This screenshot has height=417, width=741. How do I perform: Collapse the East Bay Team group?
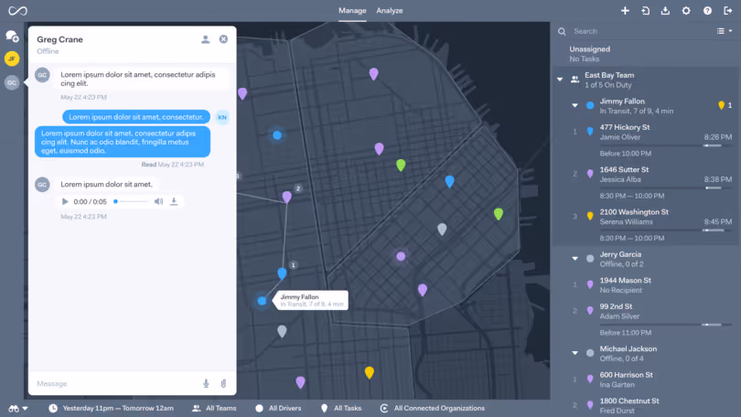point(560,80)
